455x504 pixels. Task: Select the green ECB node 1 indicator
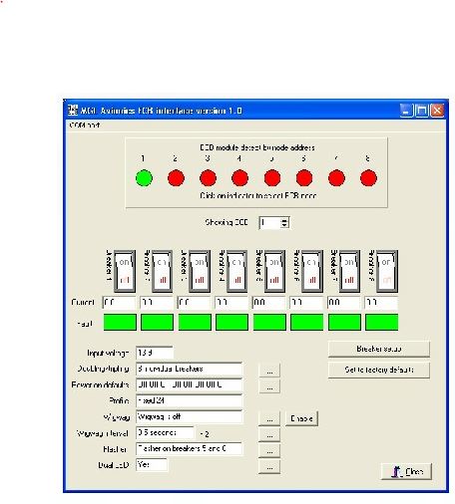pos(144,177)
